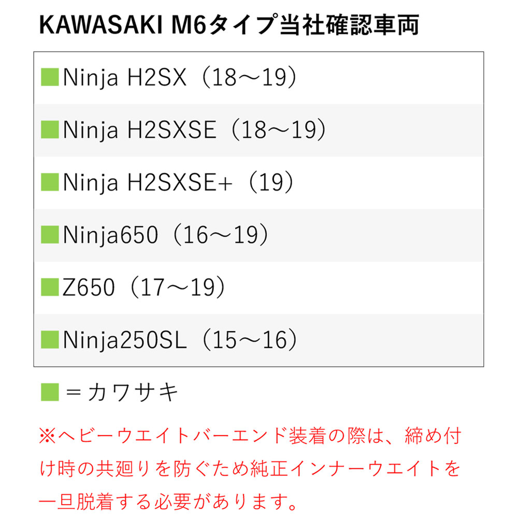Screen dimensions: 518x518
Task: Click the legend green swatch before ＝カワサキ
Action: tap(50, 392)
